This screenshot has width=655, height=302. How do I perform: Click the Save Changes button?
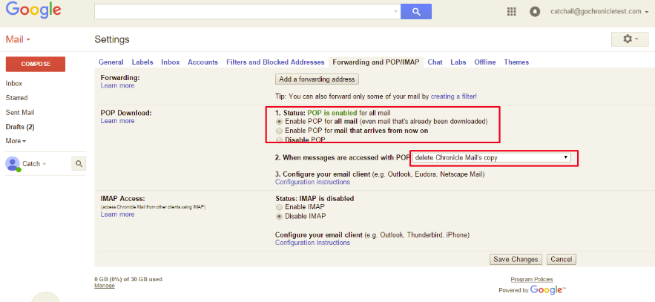coord(516,260)
